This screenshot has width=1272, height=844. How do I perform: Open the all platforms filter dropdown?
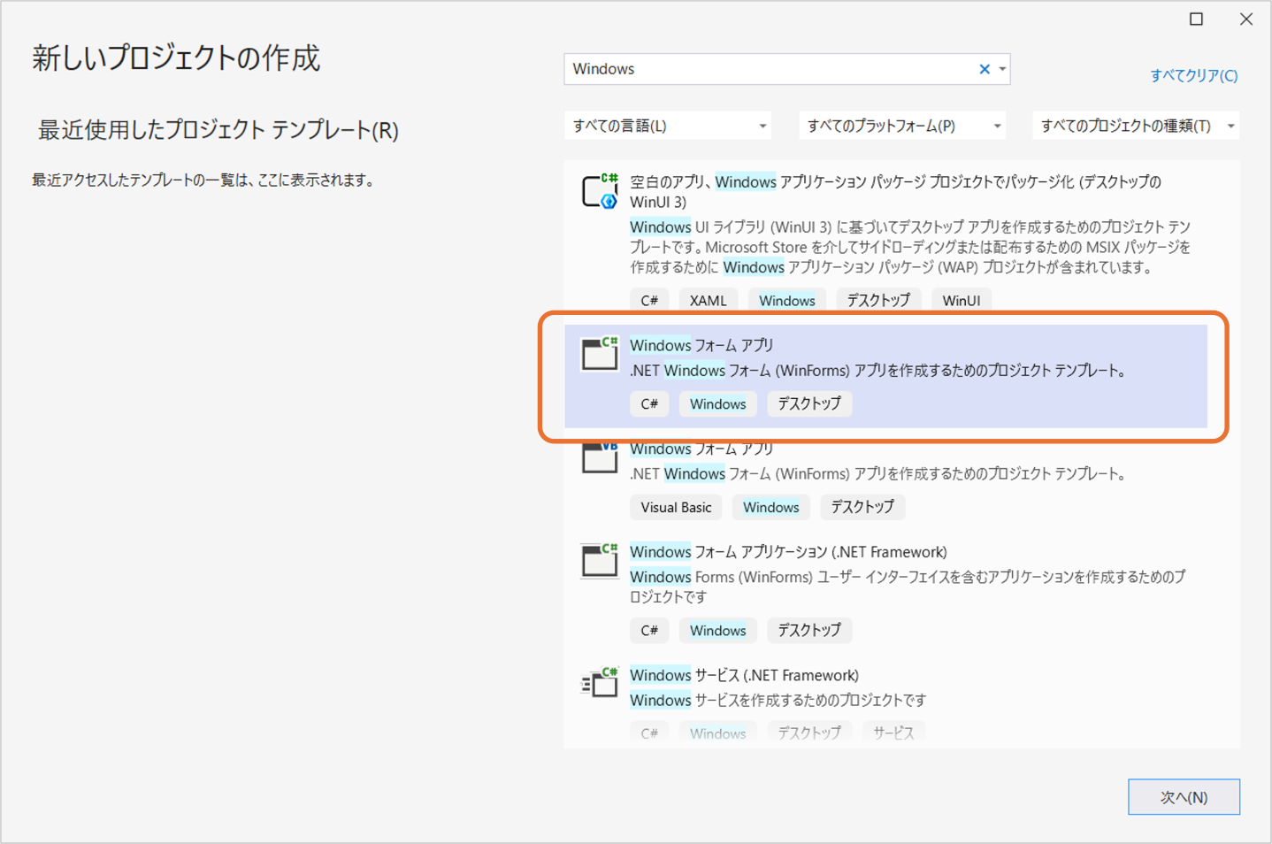pos(902,126)
